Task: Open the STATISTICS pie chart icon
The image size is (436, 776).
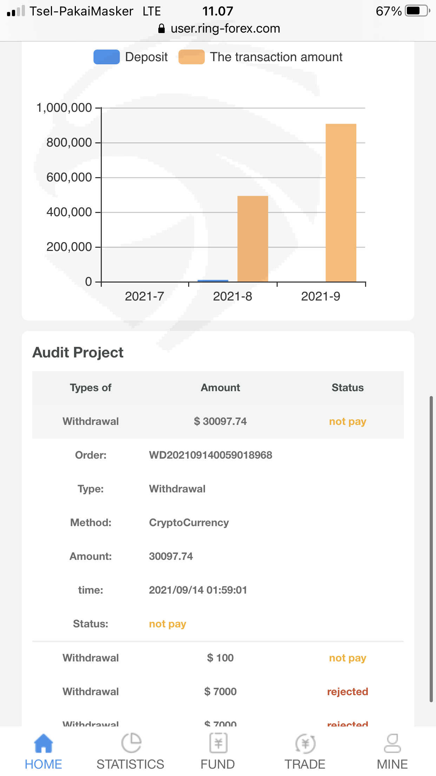Action: click(131, 743)
